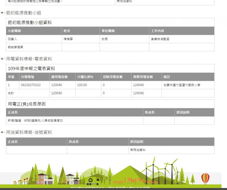This screenshot has height=190, width=227.
Task: Click the 實際用電度數 column header
Action: [143, 77]
